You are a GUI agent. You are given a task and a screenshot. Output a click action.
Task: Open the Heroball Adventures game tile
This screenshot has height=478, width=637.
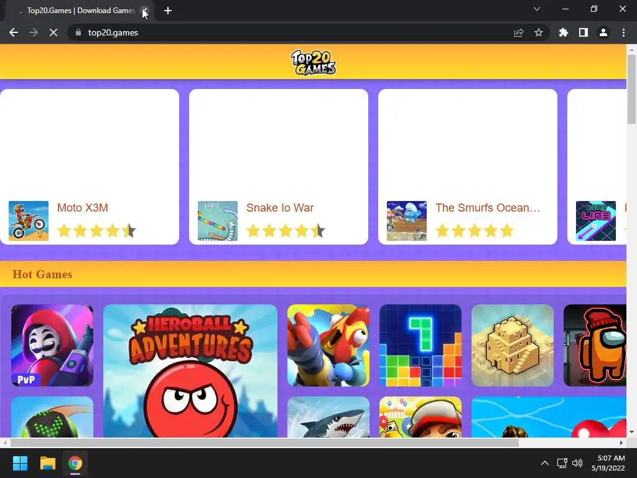190,371
